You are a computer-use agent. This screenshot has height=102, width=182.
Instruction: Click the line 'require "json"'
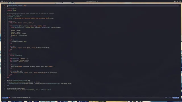pyautogui.click(x=12, y=9)
